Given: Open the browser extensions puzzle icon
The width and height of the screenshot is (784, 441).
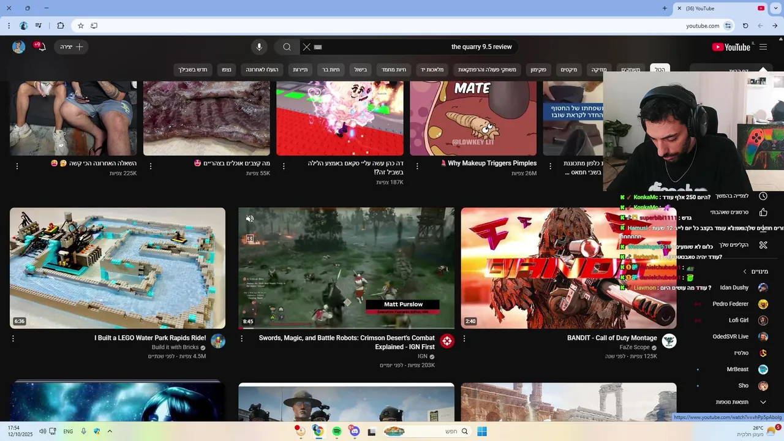Looking at the screenshot, I should 60,26.
